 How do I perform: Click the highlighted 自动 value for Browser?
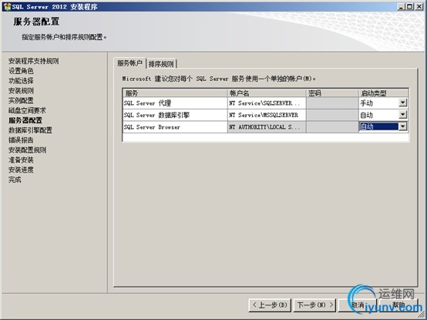point(378,126)
